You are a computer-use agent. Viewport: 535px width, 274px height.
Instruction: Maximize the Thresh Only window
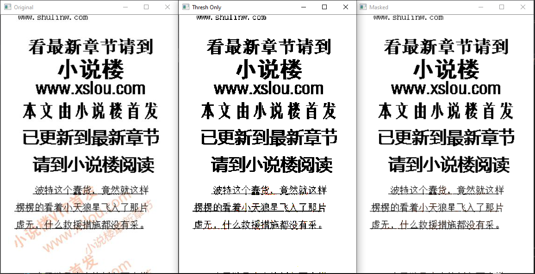coord(324,7)
